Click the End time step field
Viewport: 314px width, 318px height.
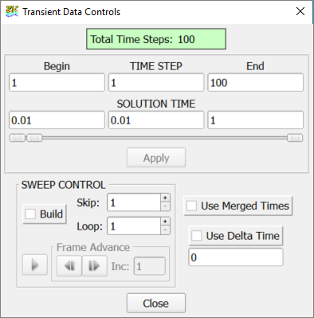[x=255, y=83]
